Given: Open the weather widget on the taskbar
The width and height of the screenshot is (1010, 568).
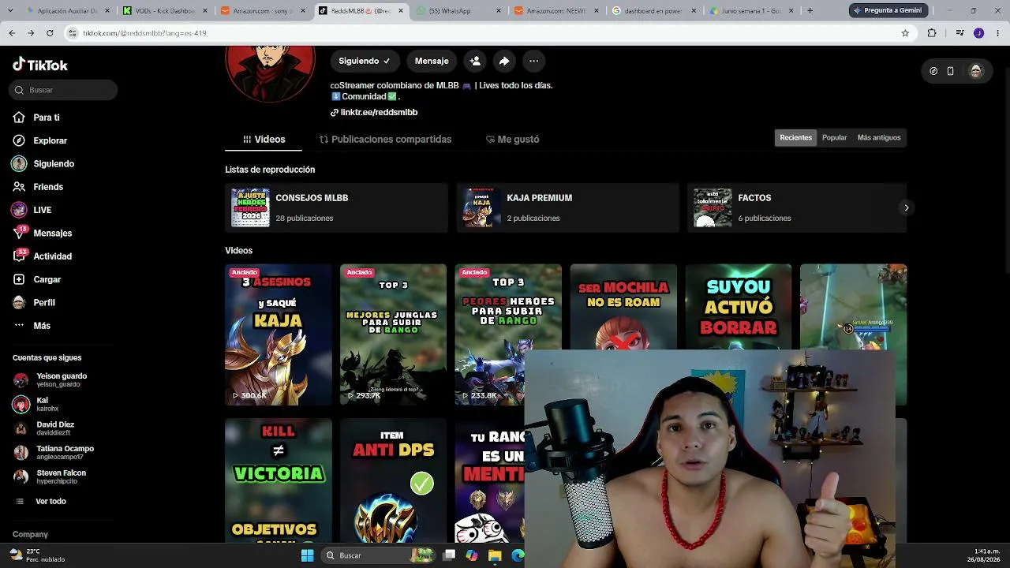Looking at the screenshot, I should coord(36,555).
